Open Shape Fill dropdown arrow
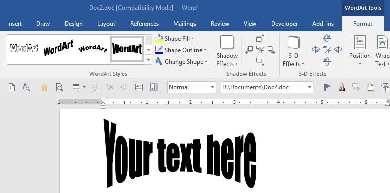This screenshot has width=390, height=193. click(x=193, y=39)
